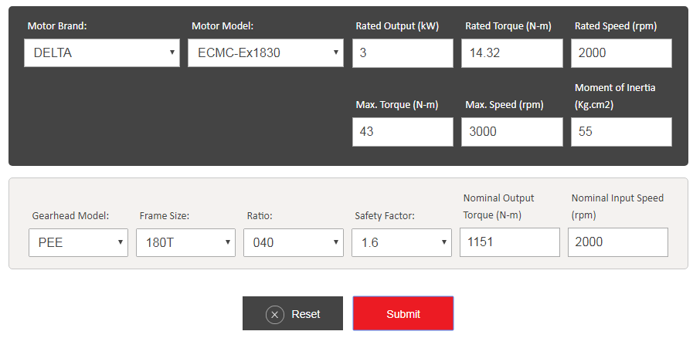Click the Reset button label

(306, 314)
